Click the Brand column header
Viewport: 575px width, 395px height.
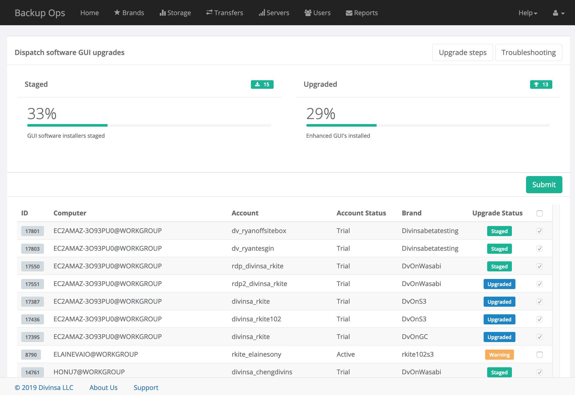pyautogui.click(x=412, y=213)
